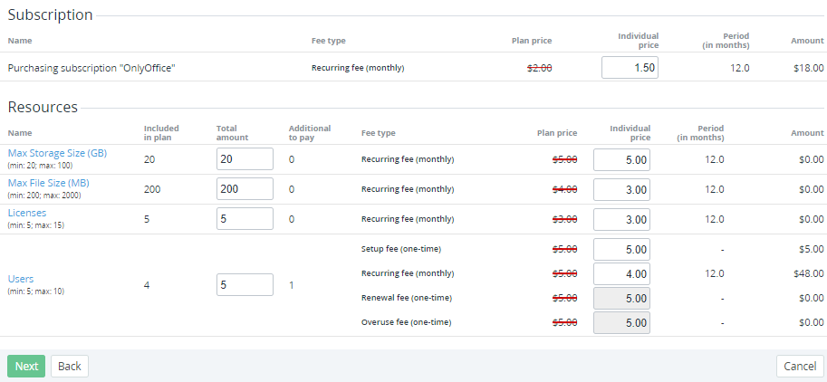Edit Max Storage Size individual price field
827x382 pixels.
(621, 159)
